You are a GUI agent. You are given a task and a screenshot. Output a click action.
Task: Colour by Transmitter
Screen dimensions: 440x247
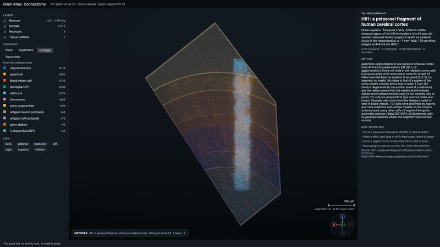(x=13, y=57)
